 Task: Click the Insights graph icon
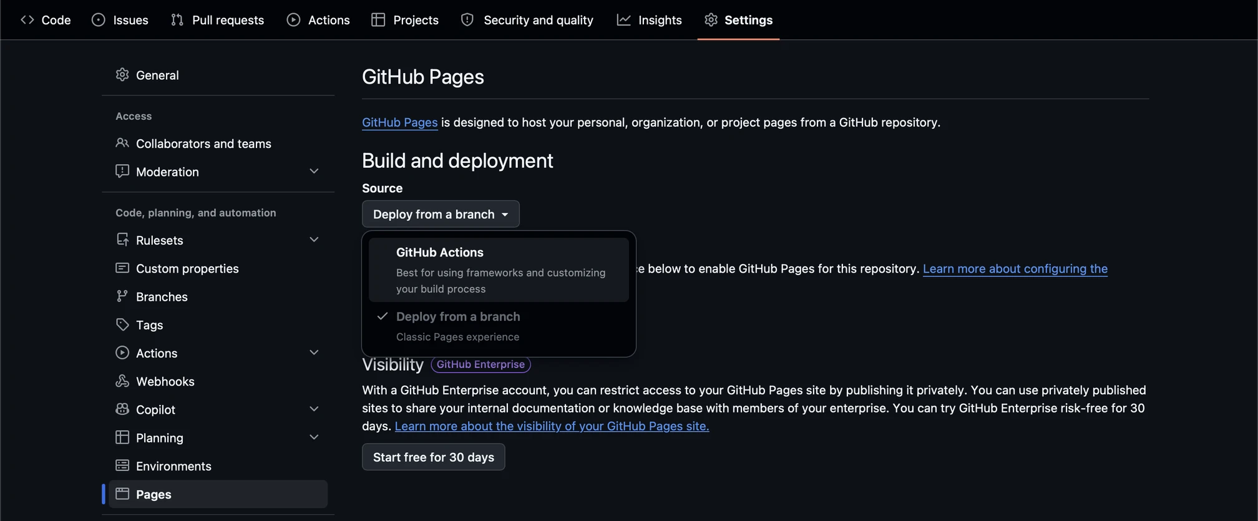pos(623,20)
